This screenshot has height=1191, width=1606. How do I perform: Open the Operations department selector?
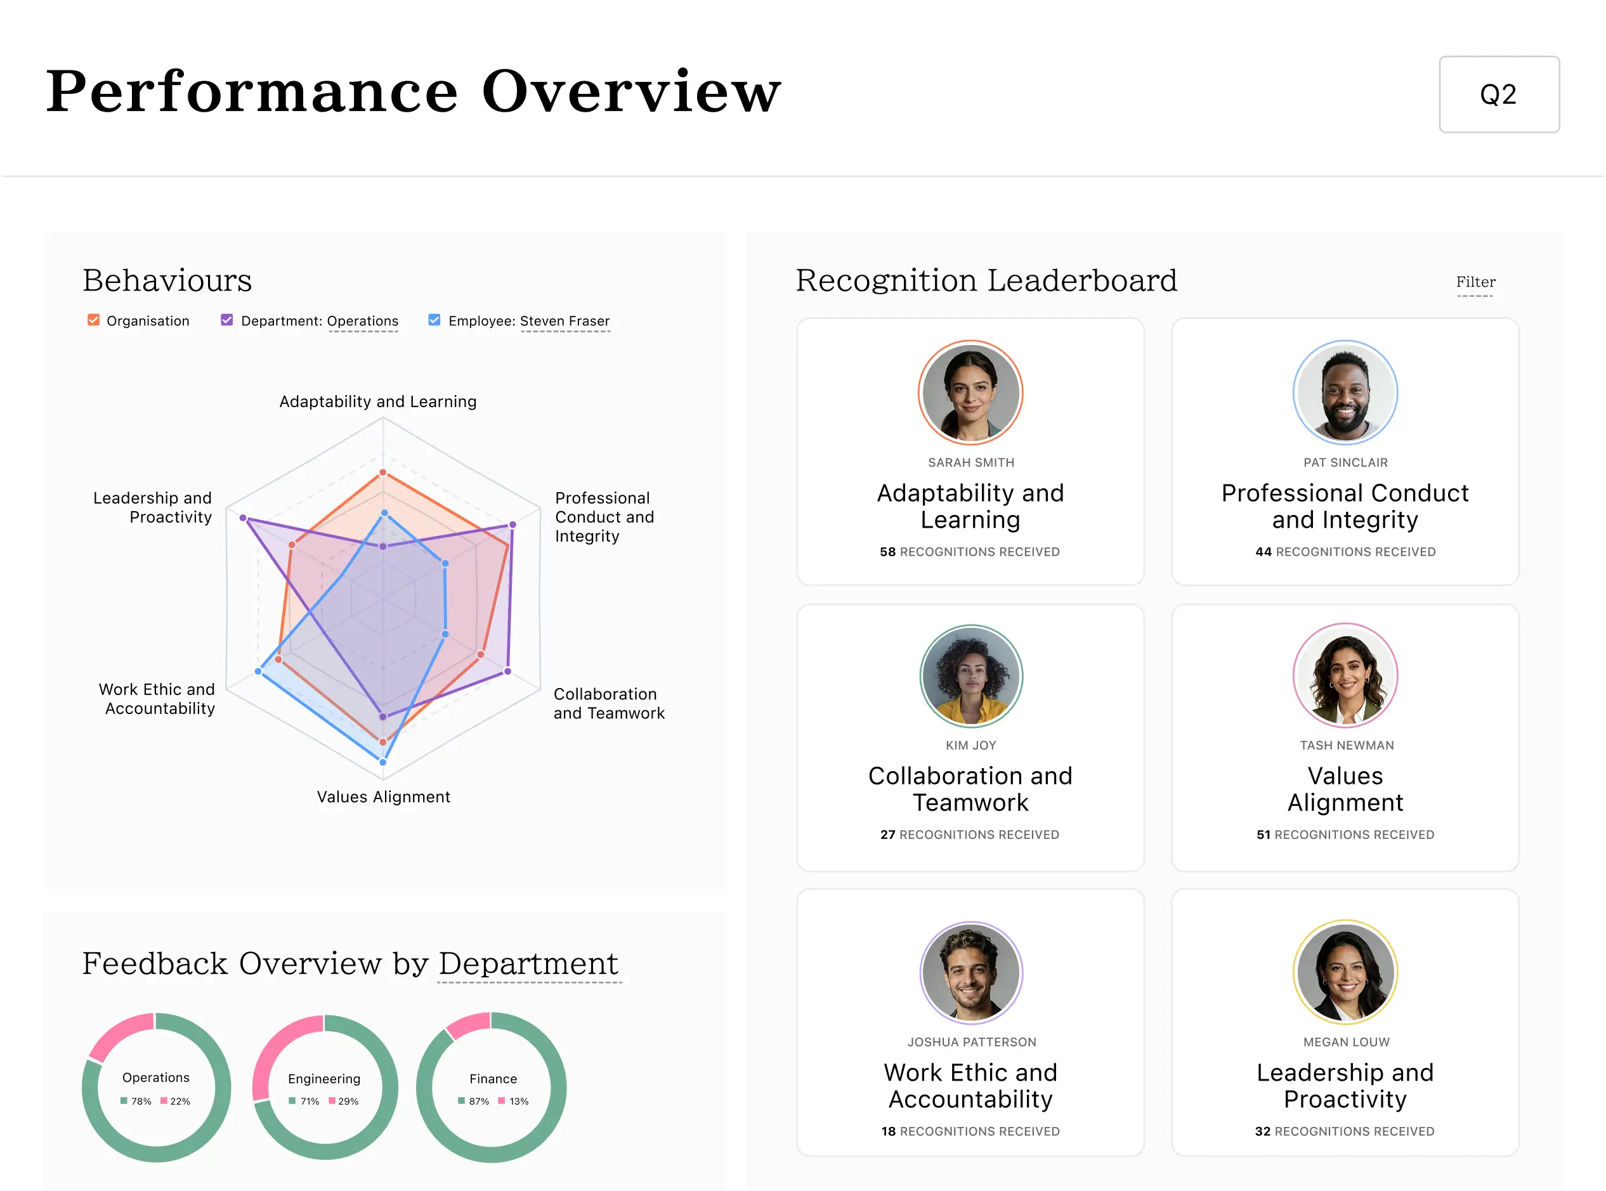point(363,322)
